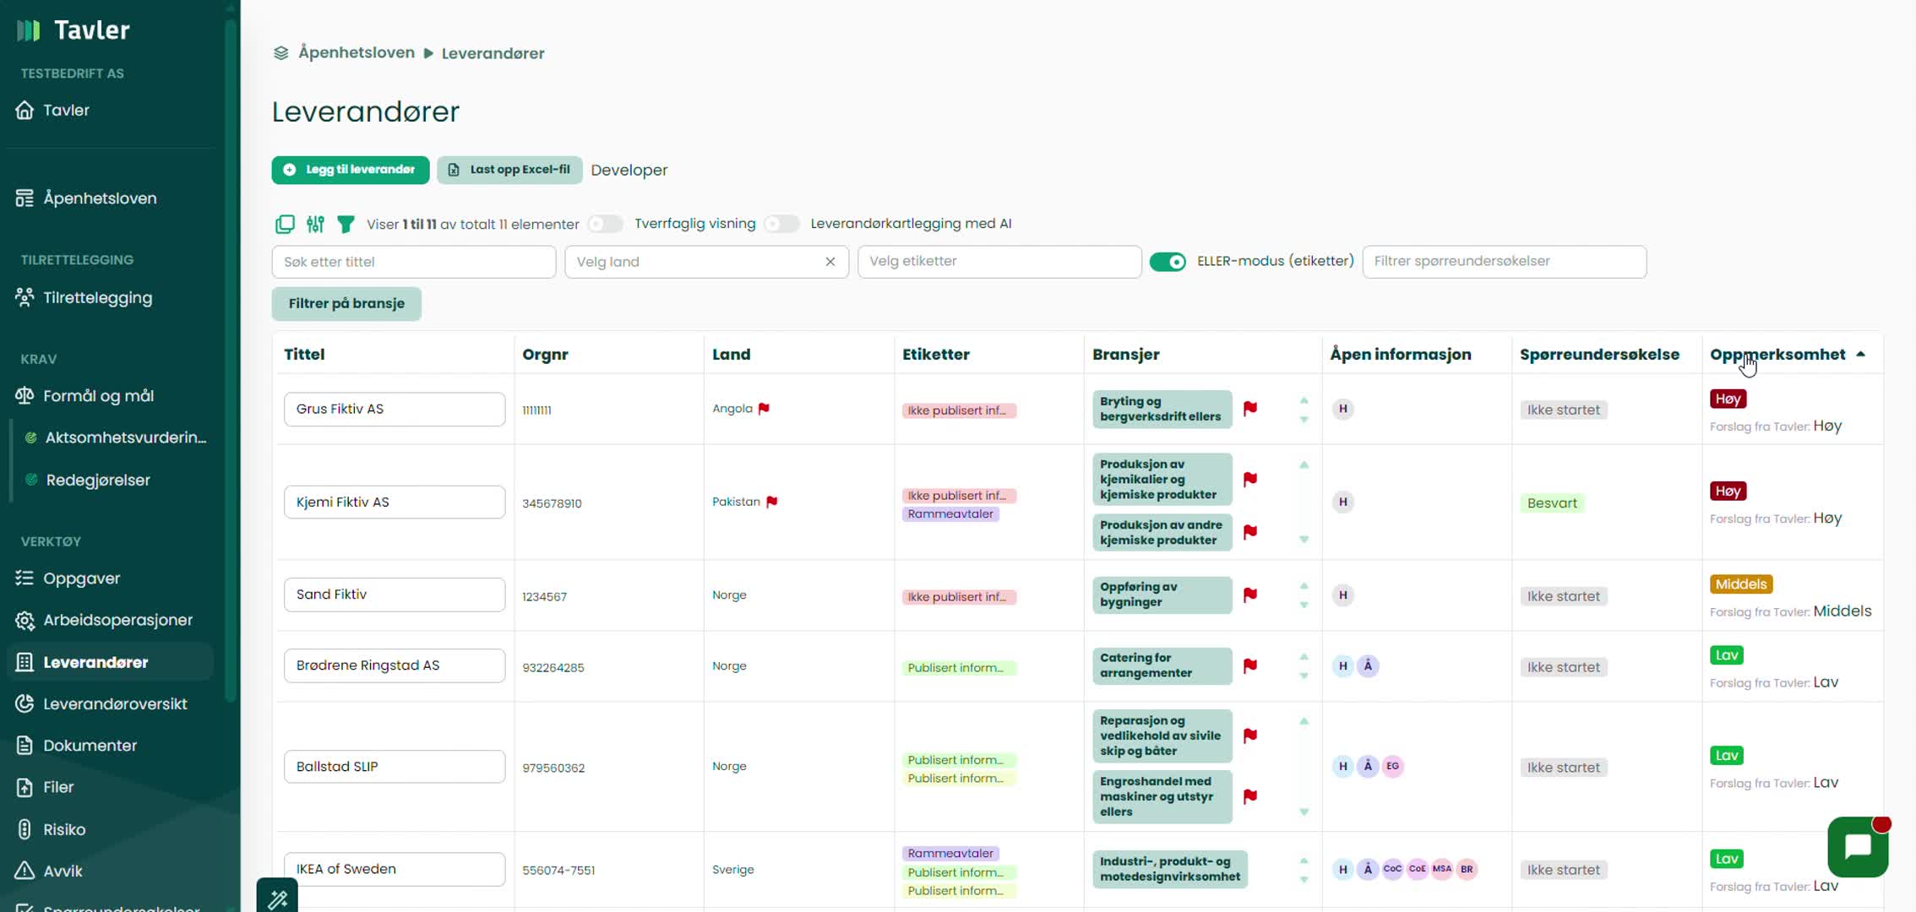1916x912 pixels.
Task: Click the Filtrer på bransje button
Action: tap(346, 304)
